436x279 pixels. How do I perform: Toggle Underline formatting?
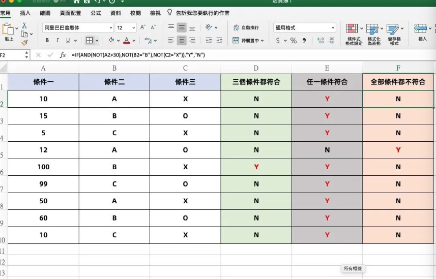pos(68,40)
